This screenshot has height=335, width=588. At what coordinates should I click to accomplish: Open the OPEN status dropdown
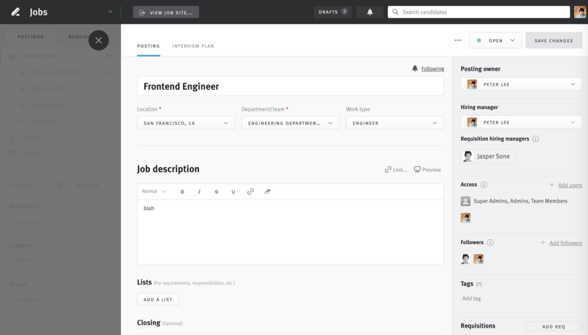[x=495, y=41]
